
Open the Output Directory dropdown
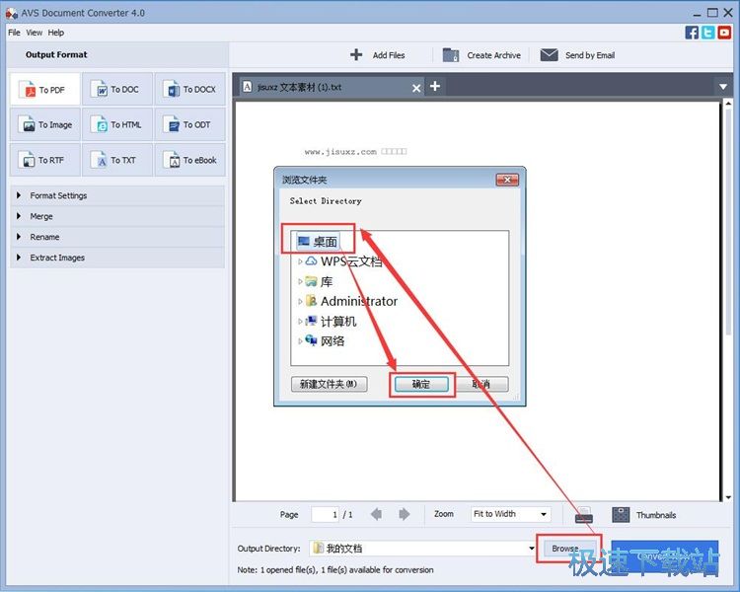pyautogui.click(x=532, y=549)
